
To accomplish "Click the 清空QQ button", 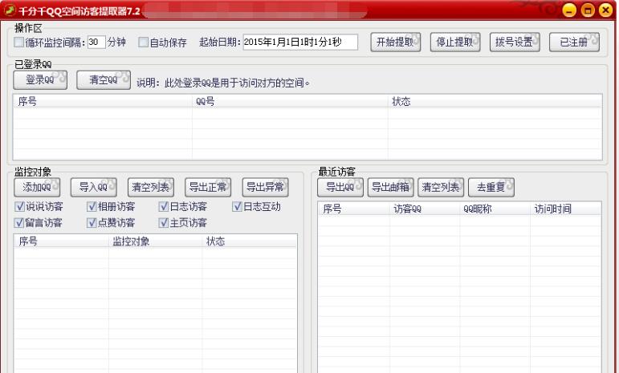I will 104,80.
